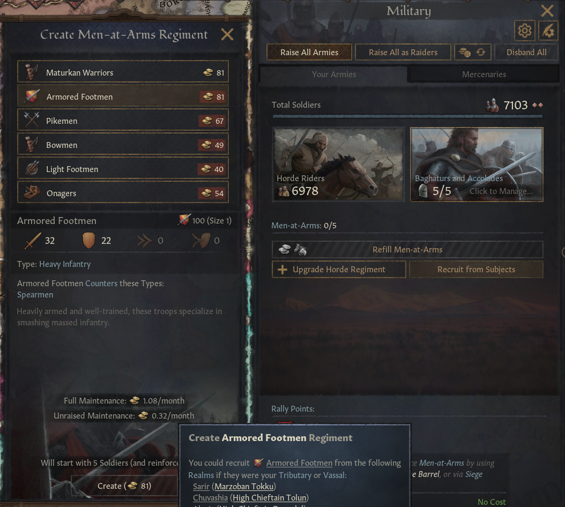Click Raise All as Raiders button
This screenshot has width=565, height=507.
point(403,52)
